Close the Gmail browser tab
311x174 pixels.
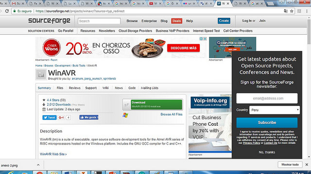[x=23, y=3]
